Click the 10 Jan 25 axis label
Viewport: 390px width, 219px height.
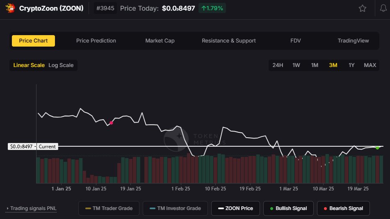tap(96, 189)
